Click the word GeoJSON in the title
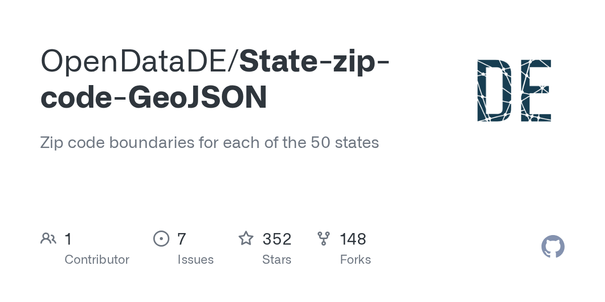Screen dimensions: 605x302 coord(198,98)
